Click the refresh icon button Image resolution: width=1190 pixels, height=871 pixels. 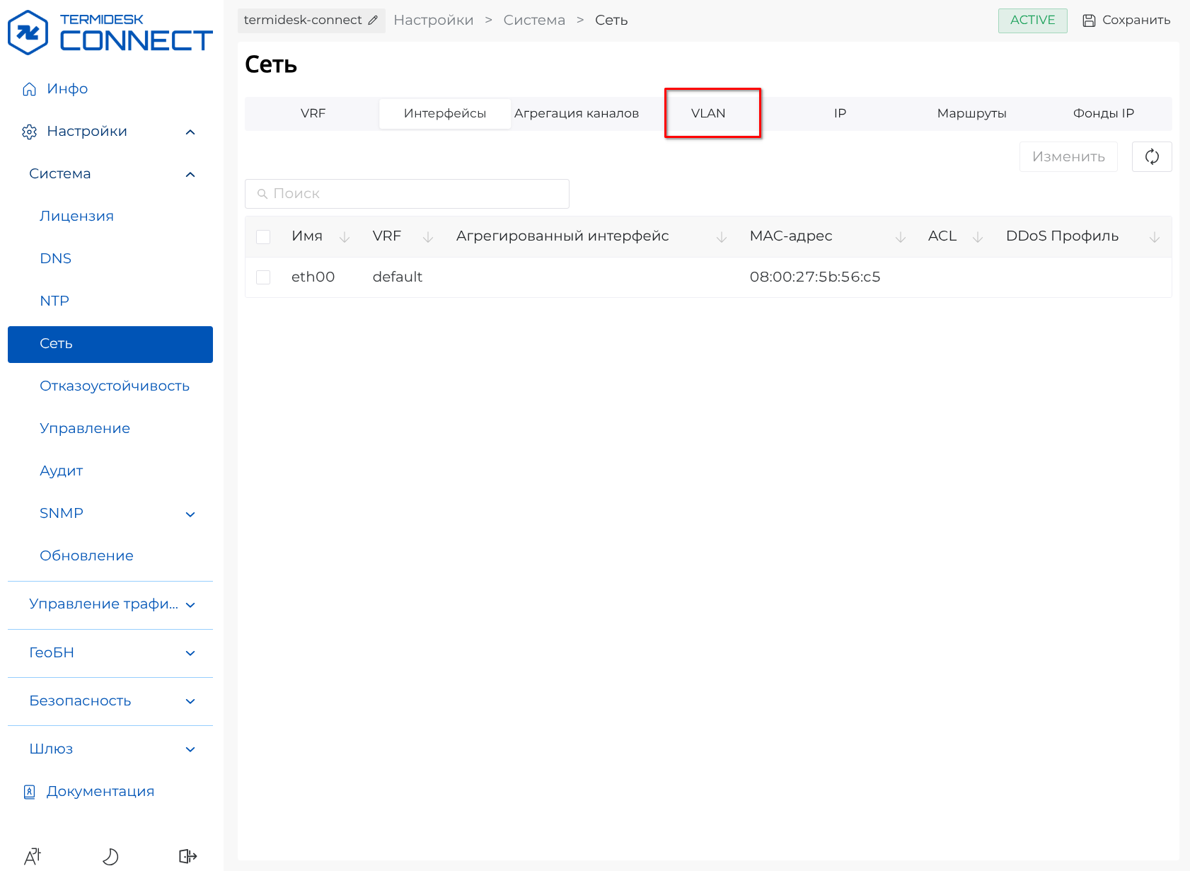(x=1151, y=156)
